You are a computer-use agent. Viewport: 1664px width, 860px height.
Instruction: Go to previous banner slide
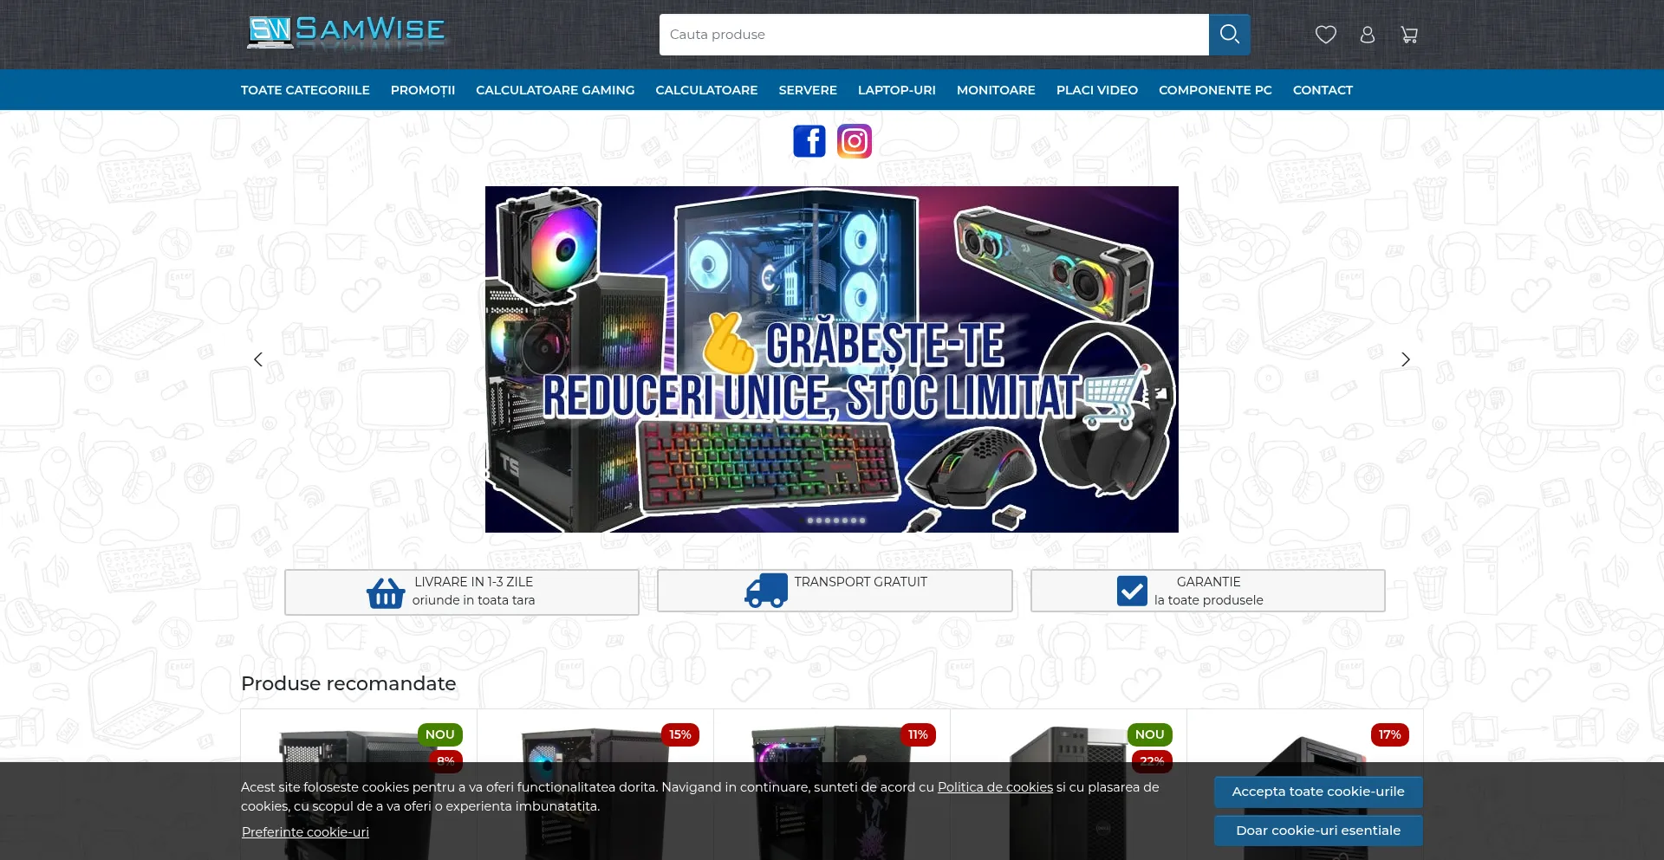(x=258, y=359)
